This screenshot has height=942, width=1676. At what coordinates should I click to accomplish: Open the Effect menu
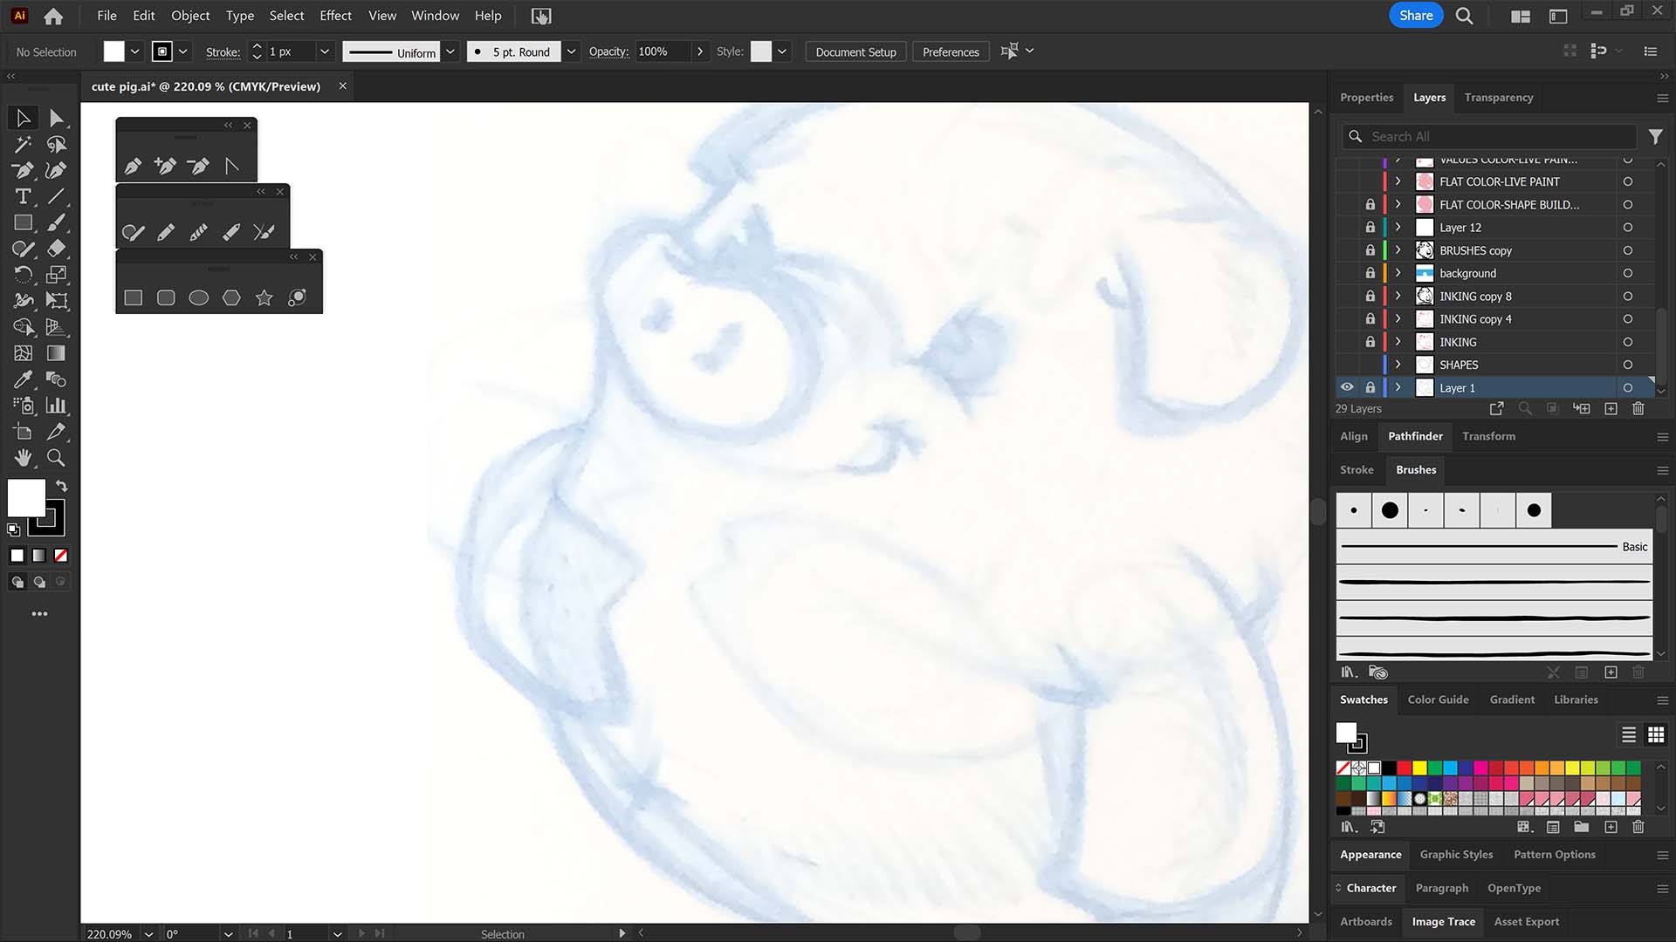pyautogui.click(x=335, y=16)
